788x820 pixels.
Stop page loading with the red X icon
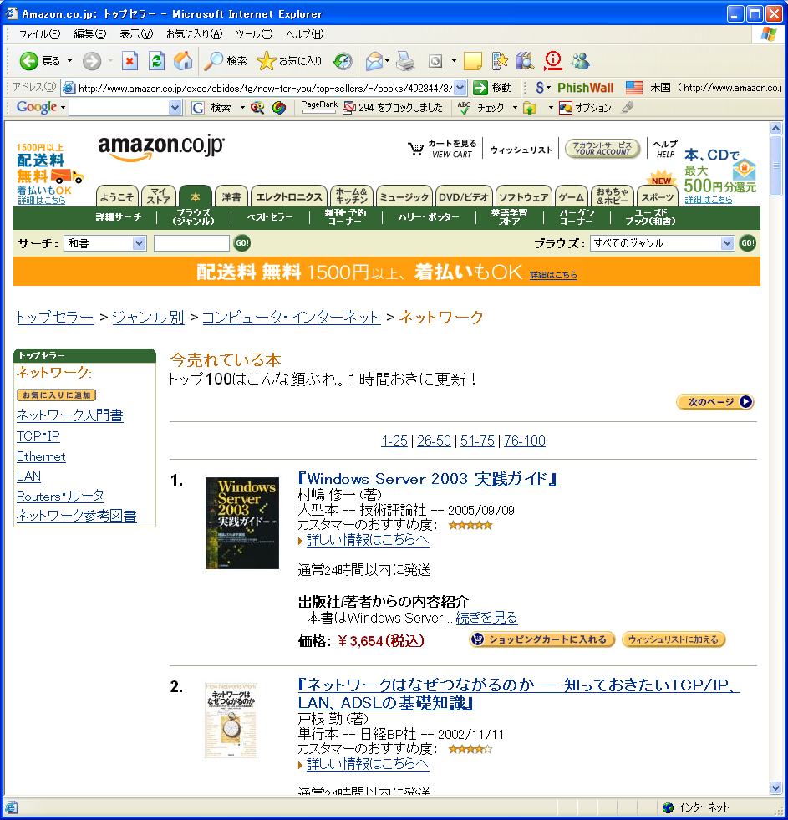(x=130, y=61)
